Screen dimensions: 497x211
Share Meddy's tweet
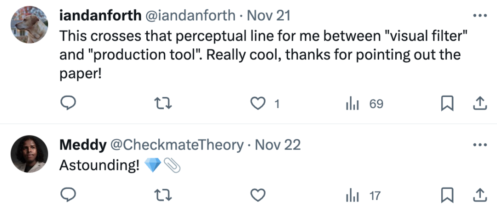pyautogui.click(x=480, y=195)
